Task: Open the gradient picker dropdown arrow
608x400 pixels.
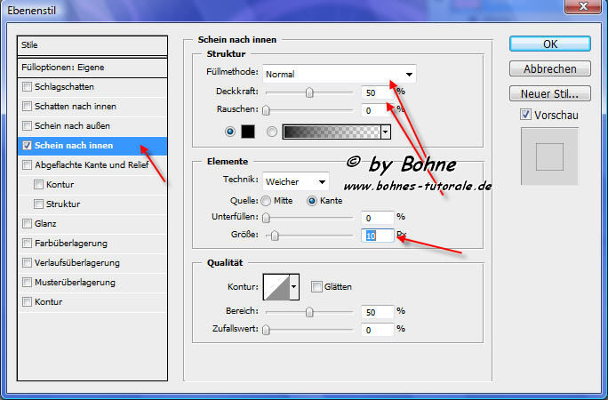Action: click(x=386, y=132)
